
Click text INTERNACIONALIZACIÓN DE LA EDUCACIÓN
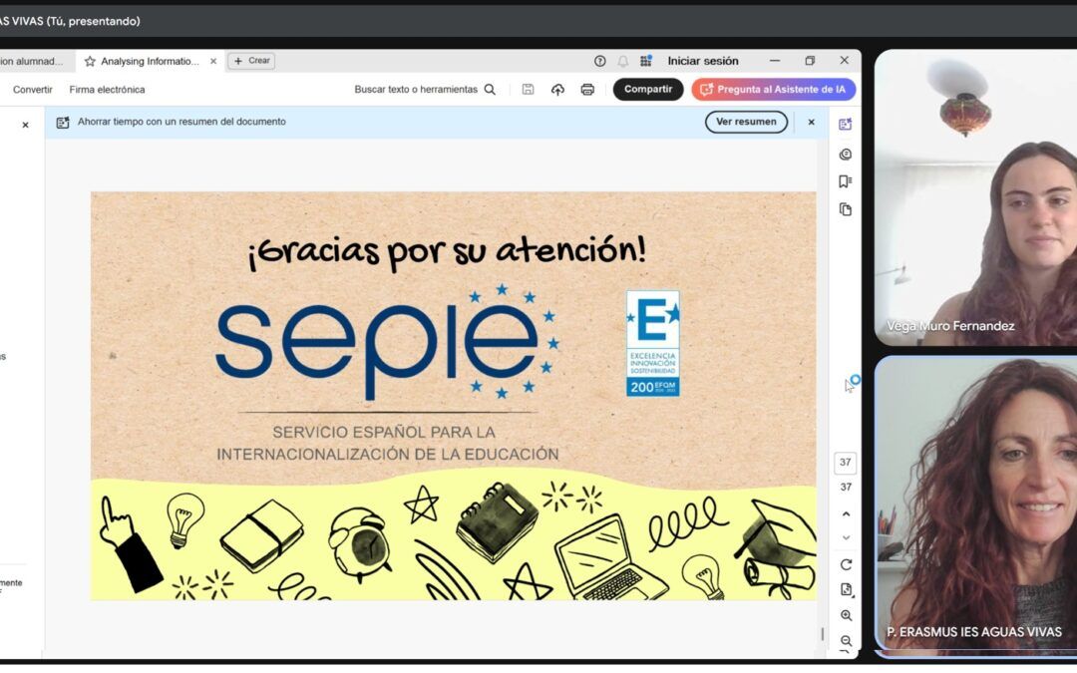pos(388,454)
